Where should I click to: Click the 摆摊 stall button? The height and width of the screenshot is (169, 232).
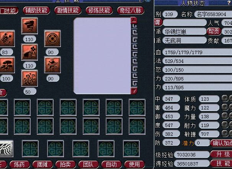42,164
